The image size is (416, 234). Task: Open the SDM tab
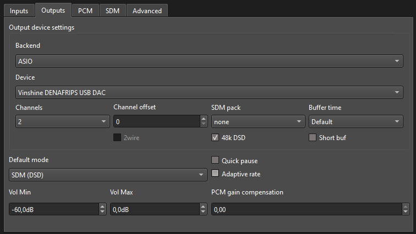[112, 11]
